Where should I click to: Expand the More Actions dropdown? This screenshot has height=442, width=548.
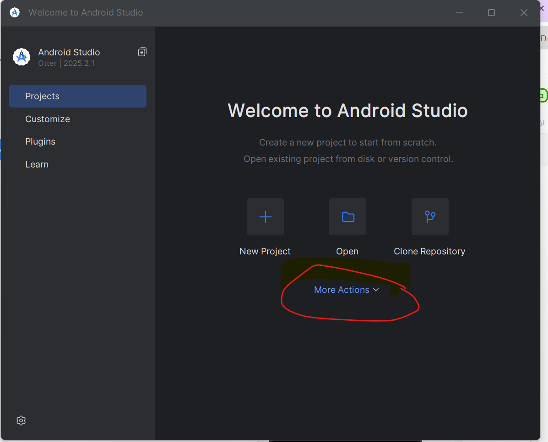pos(342,290)
